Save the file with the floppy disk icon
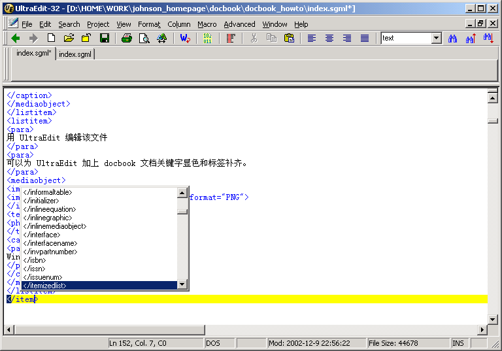 coord(105,39)
